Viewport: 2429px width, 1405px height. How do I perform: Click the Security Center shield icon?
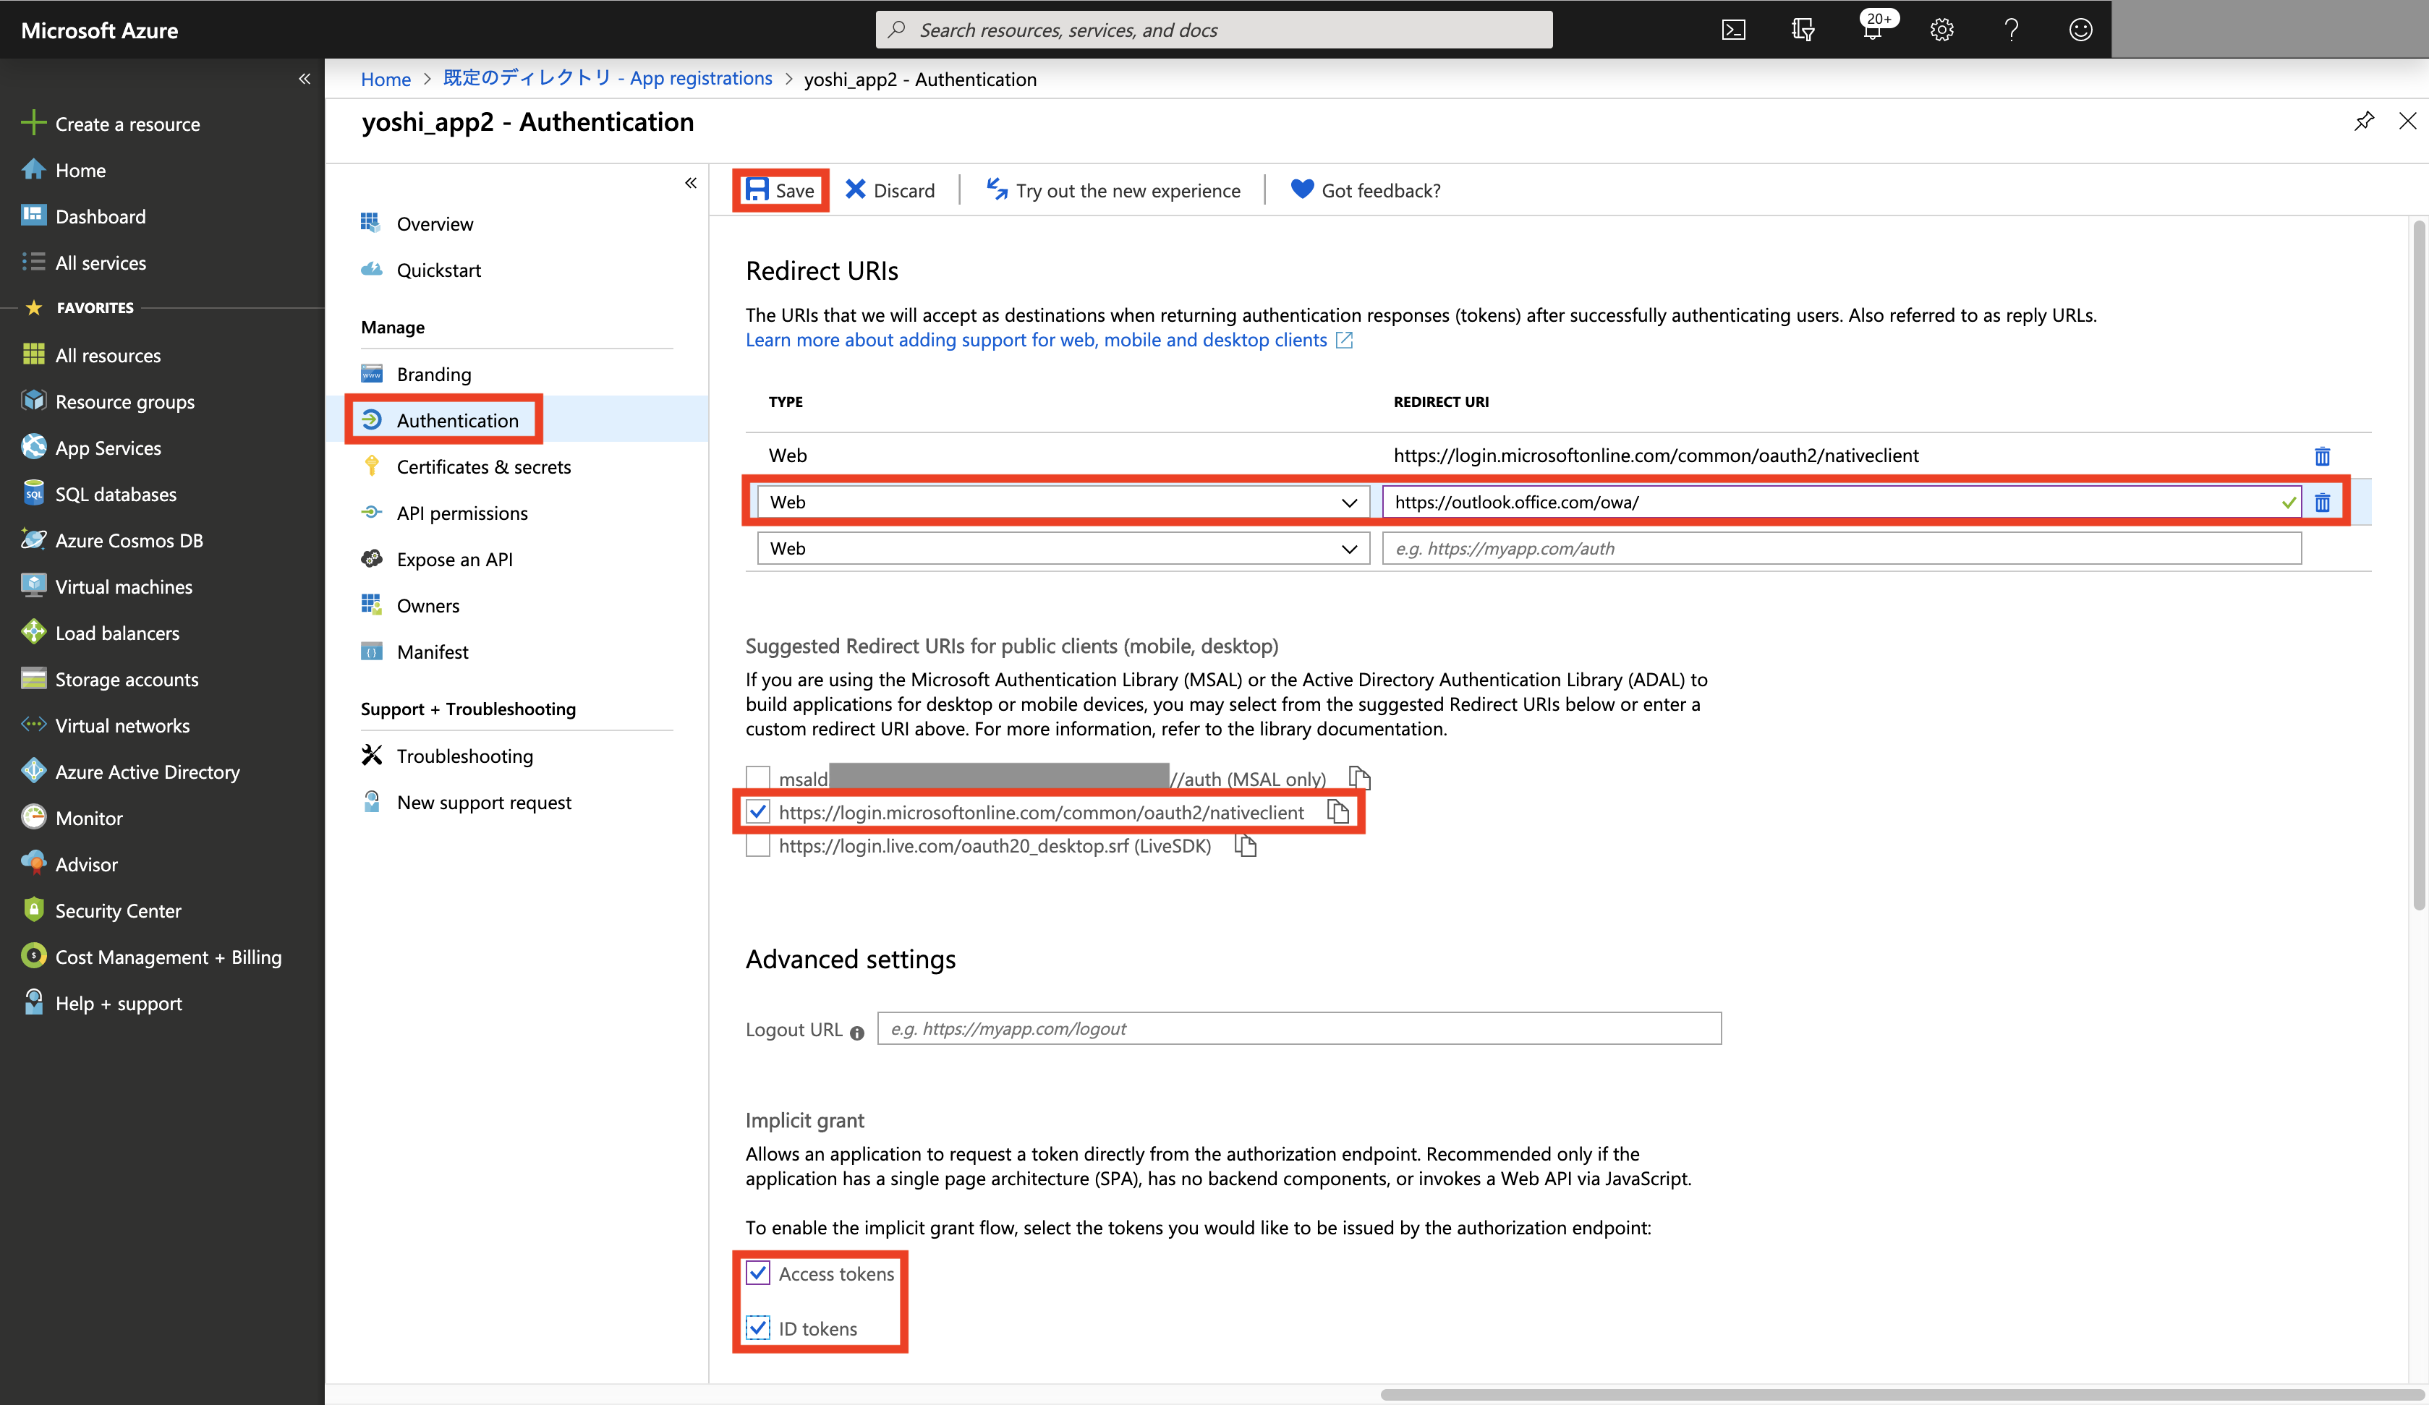[33, 909]
